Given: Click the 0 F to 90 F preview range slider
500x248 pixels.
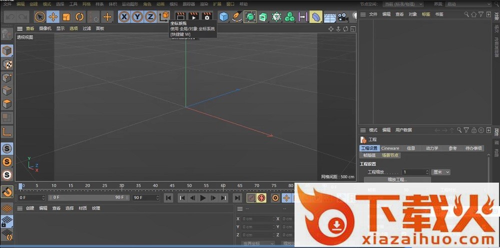Looking at the screenshot, I should (x=88, y=198).
